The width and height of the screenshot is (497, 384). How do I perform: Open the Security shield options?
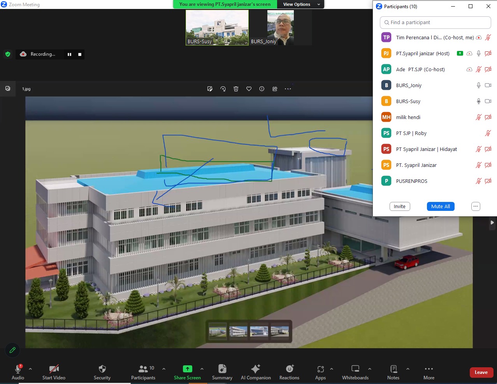(x=102, y=372)
